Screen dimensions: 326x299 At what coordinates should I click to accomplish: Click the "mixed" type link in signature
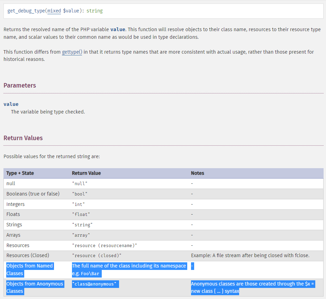click(x=54, y=11)
